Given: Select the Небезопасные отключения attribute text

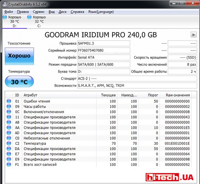Looking at the screenshot, I should [47, 138].
